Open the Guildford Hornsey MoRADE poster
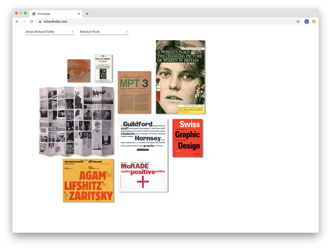331x249 pixels. pos(143,155)
